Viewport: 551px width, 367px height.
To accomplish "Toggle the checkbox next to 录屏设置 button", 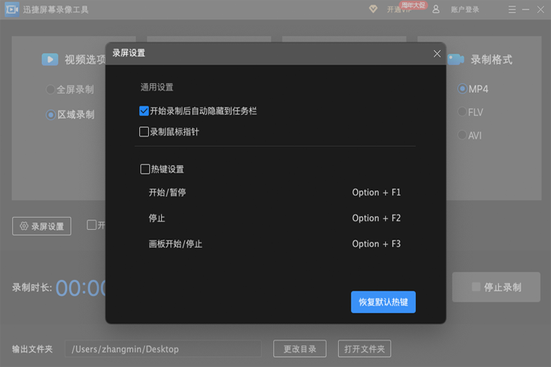I will [x=92, y=224].
